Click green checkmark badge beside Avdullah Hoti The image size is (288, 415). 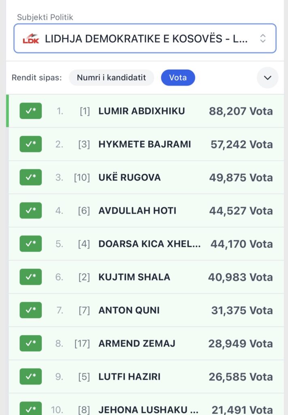point(31,211)
